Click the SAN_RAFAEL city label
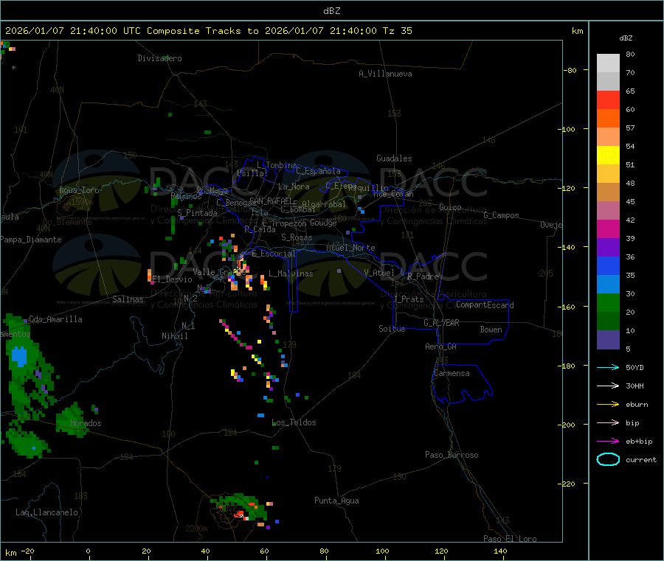 271,201
